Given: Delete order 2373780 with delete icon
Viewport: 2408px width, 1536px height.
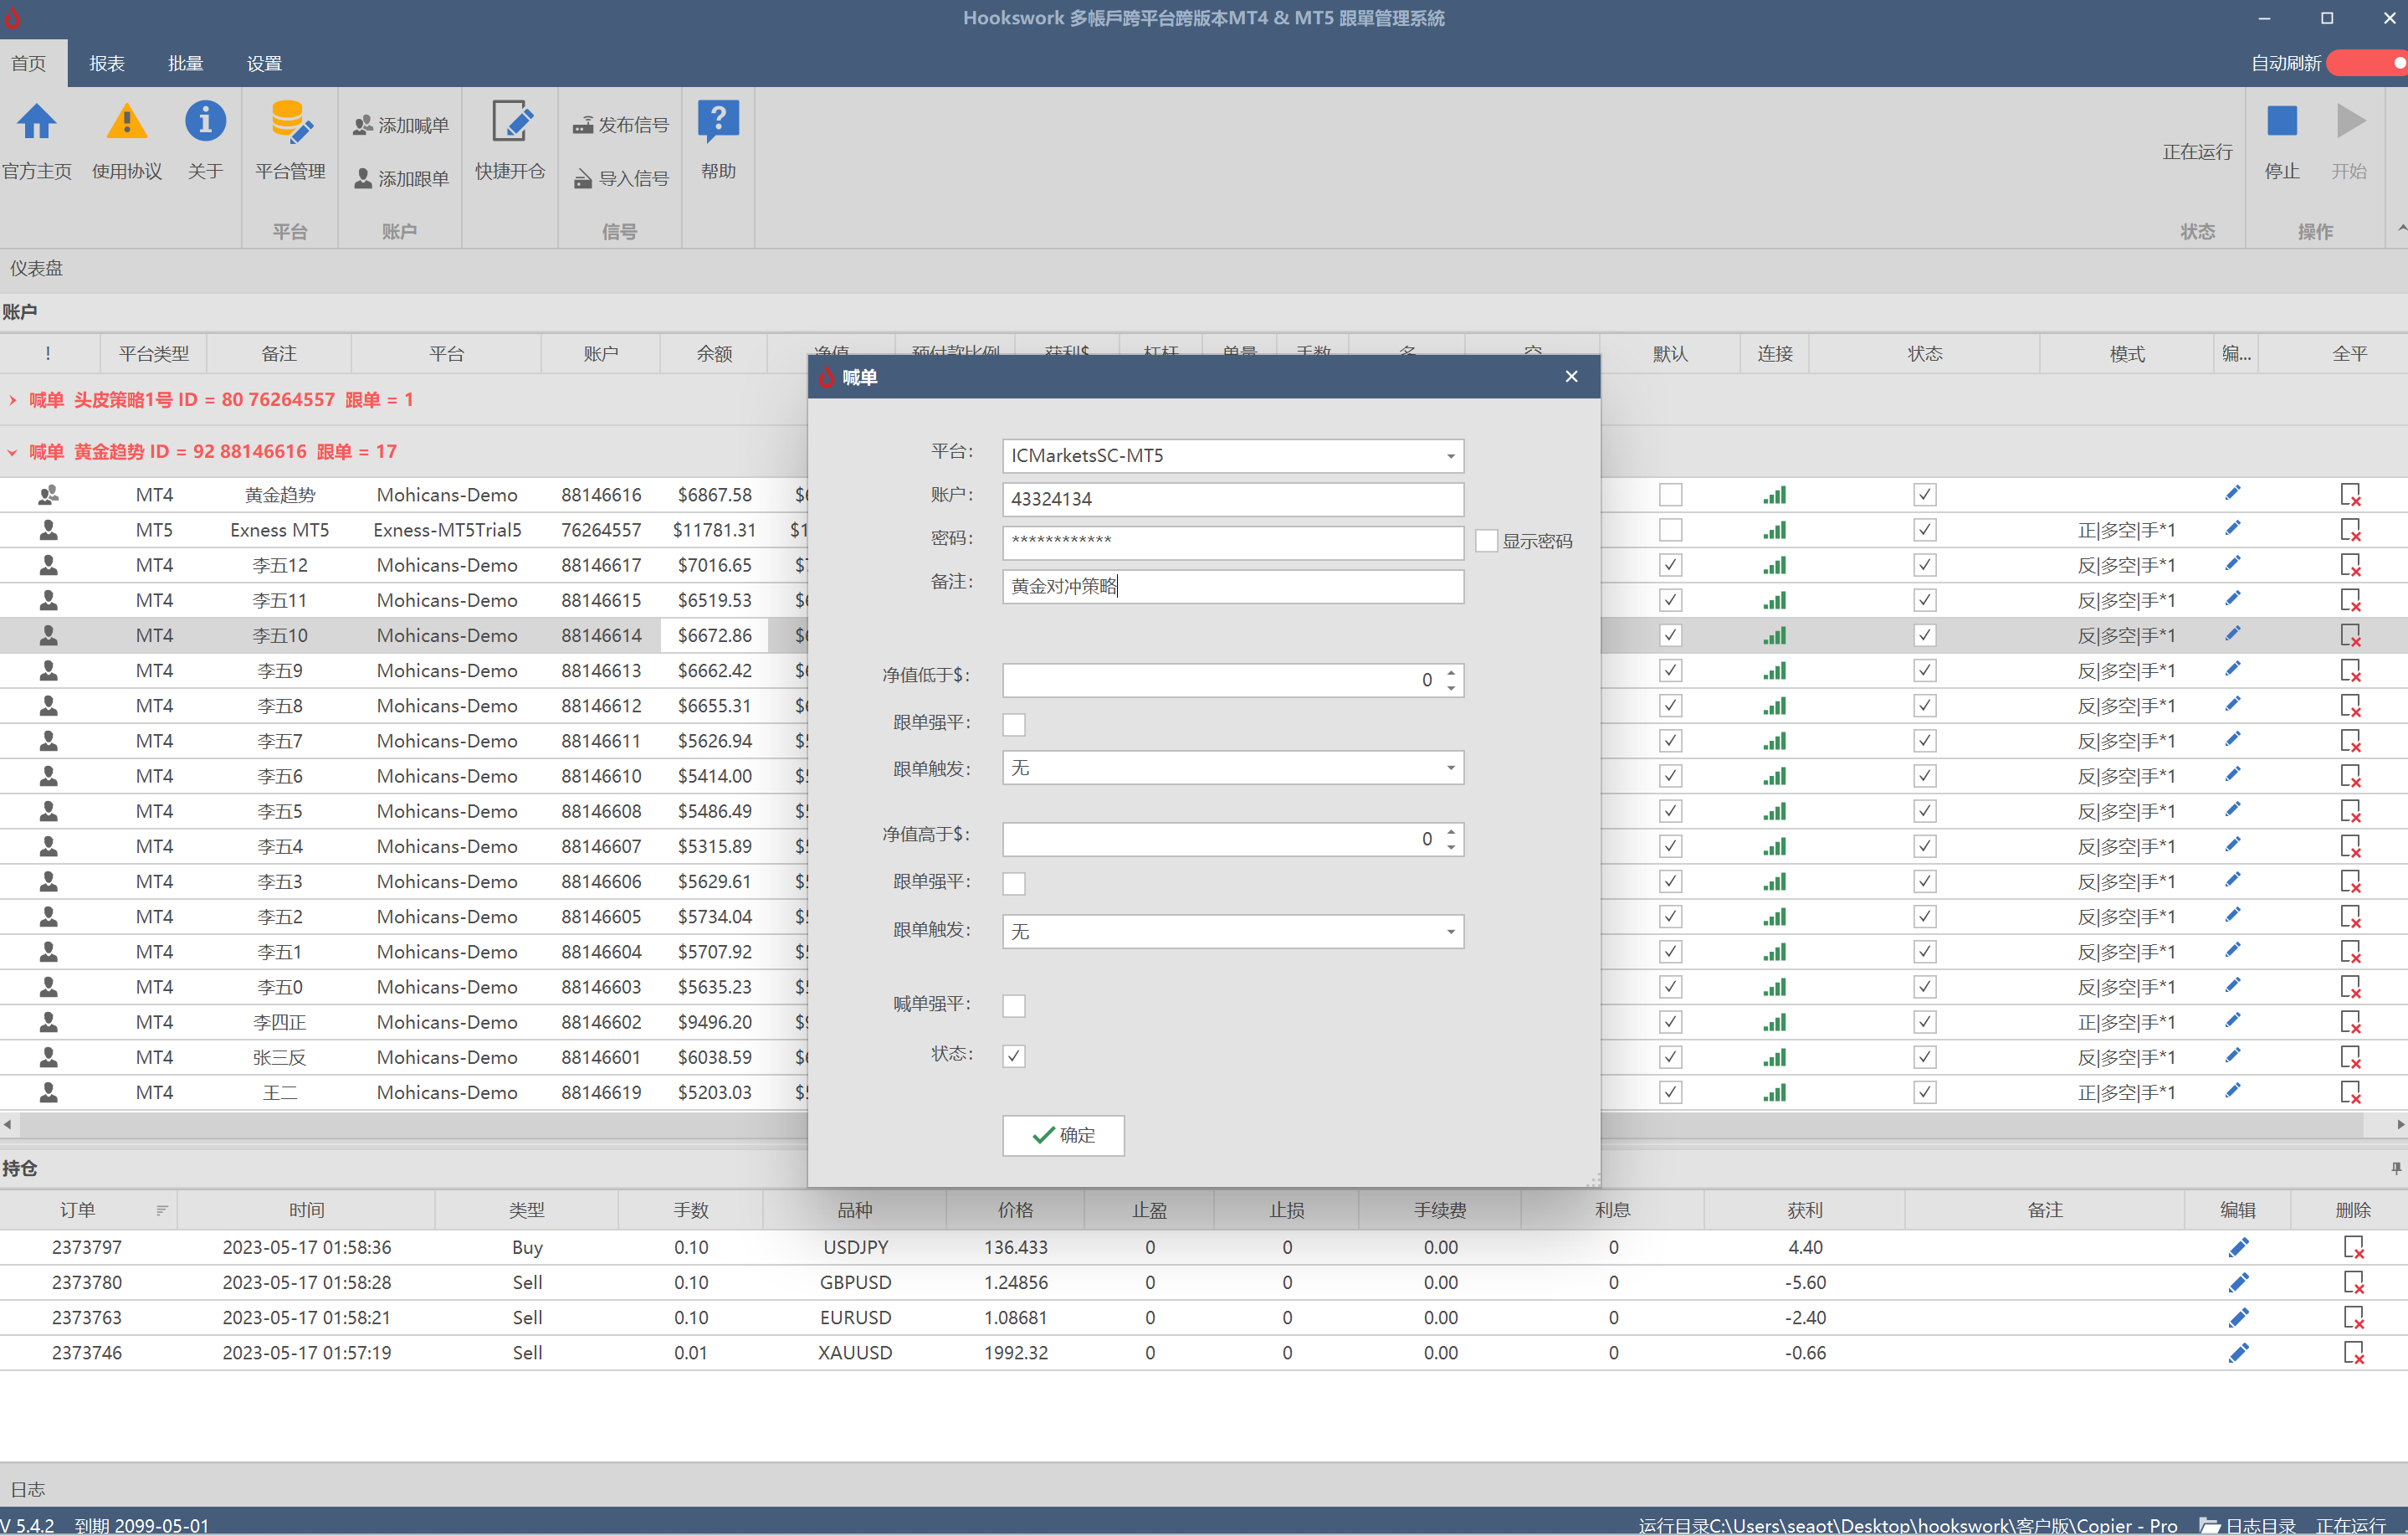Looking at the screenshot, I should point(2354,1282).
